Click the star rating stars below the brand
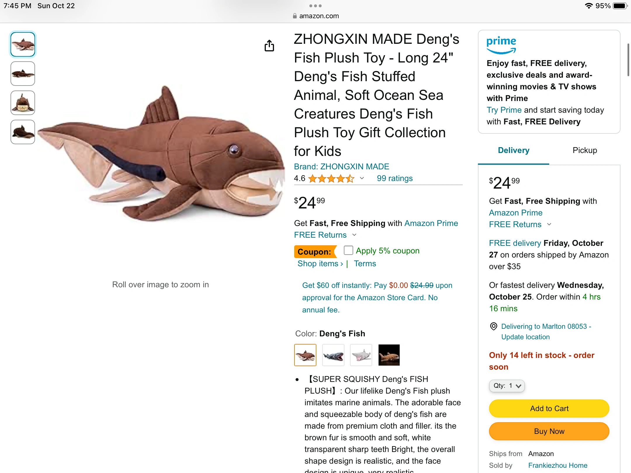This screenshot has height=473, width=631. pos(331,178)
